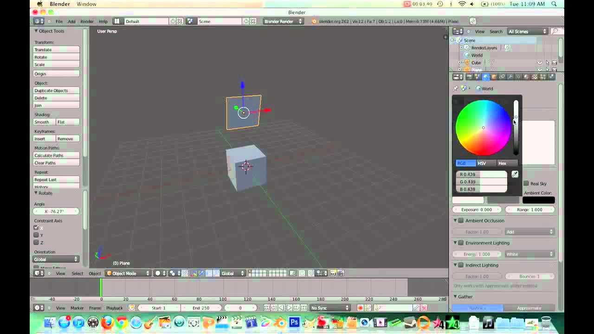Image resolution: width=594 pixels, height=334 pixels.
Task: Select the translate manipulator arrow icon
Action: pyautogui.click(x=202, y=273)
